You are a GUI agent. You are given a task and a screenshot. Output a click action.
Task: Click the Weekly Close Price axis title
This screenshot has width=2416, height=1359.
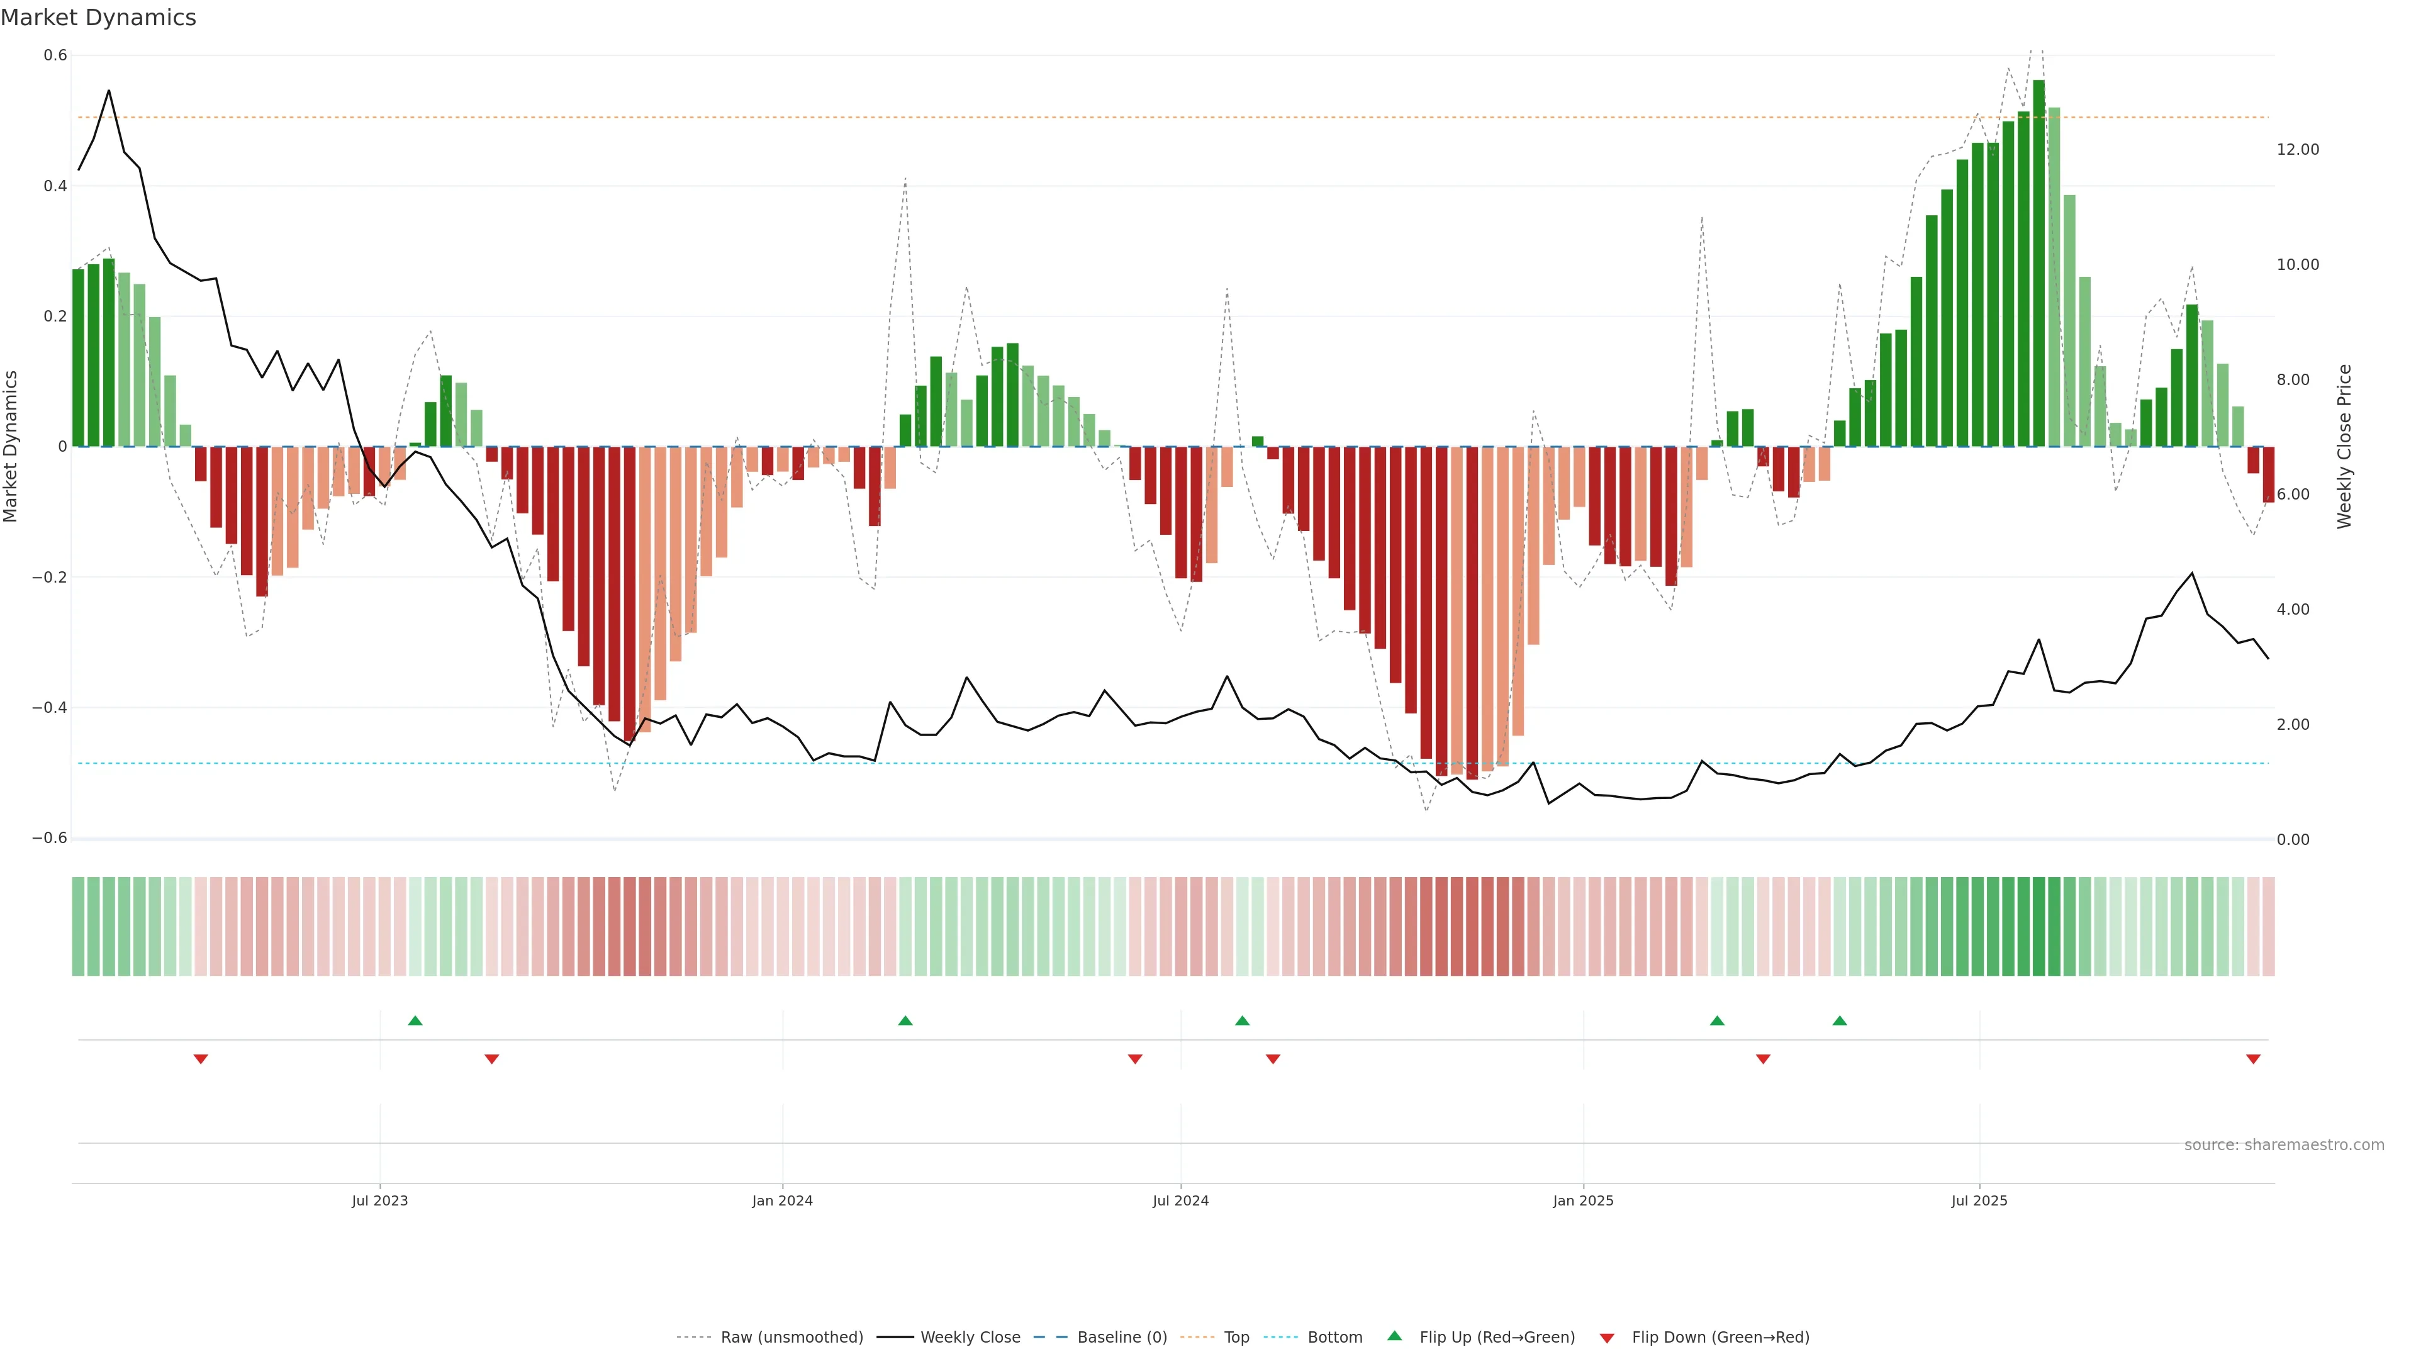(x=2344, y=447)
